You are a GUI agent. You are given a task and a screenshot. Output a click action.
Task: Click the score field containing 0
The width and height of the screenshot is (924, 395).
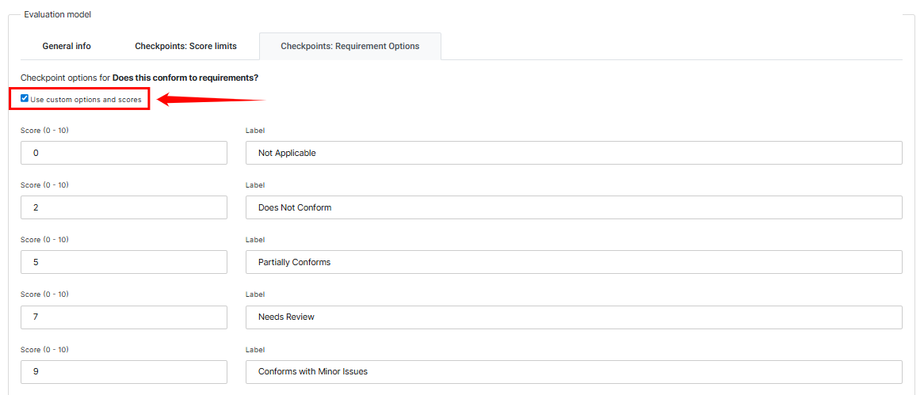click(124, 153)
